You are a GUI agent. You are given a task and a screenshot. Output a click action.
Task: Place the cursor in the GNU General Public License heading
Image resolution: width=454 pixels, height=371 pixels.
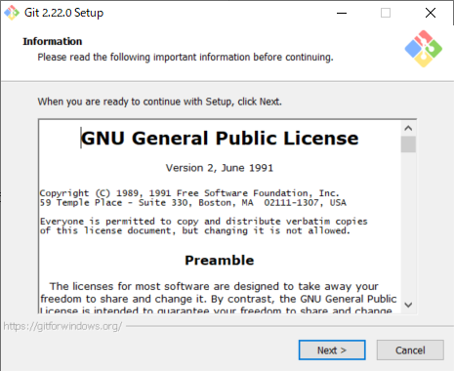tap(220, 138)
